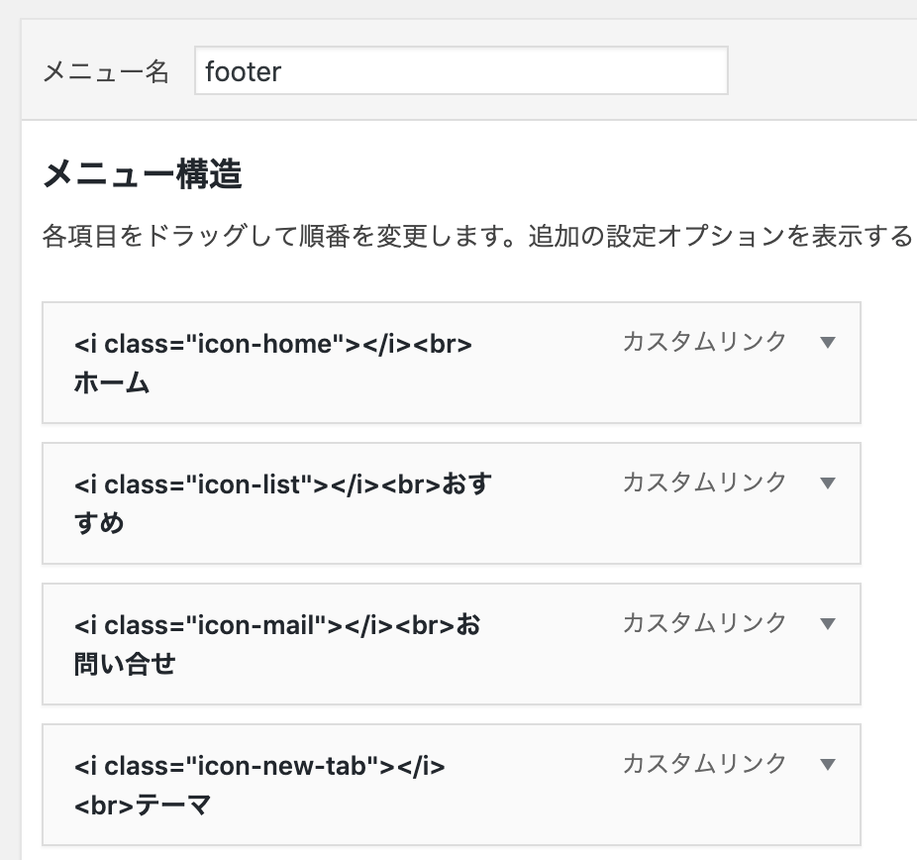The width and height of the screenshot is (917, 860).
Task: Click カスタムリンク label on the お問い合せ item
Action: 705,623
